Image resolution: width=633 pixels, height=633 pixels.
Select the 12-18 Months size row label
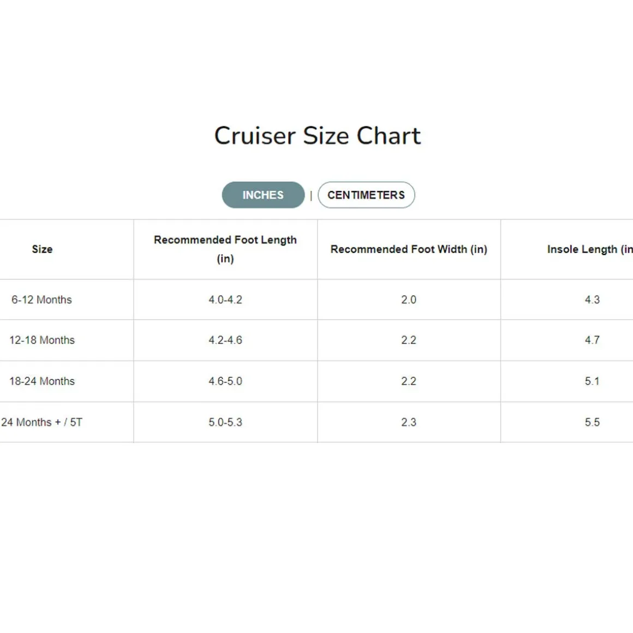click(42, 340)
